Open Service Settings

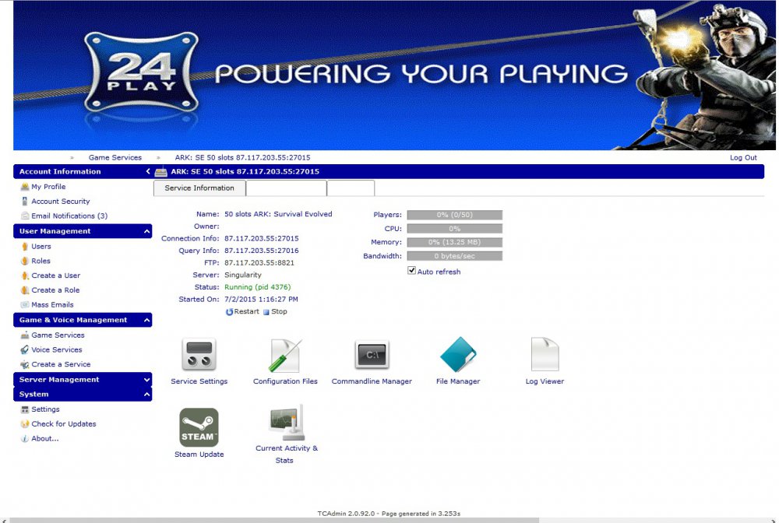[x=199, y=360]
